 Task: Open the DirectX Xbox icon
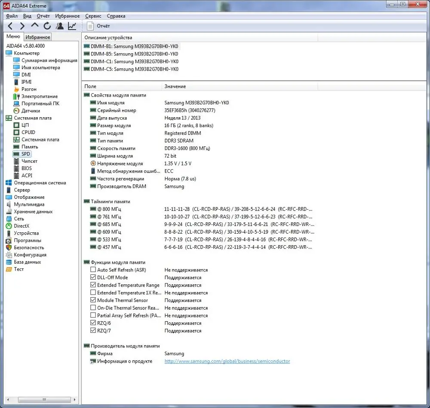pyautogui.click(x=9, y=226)
